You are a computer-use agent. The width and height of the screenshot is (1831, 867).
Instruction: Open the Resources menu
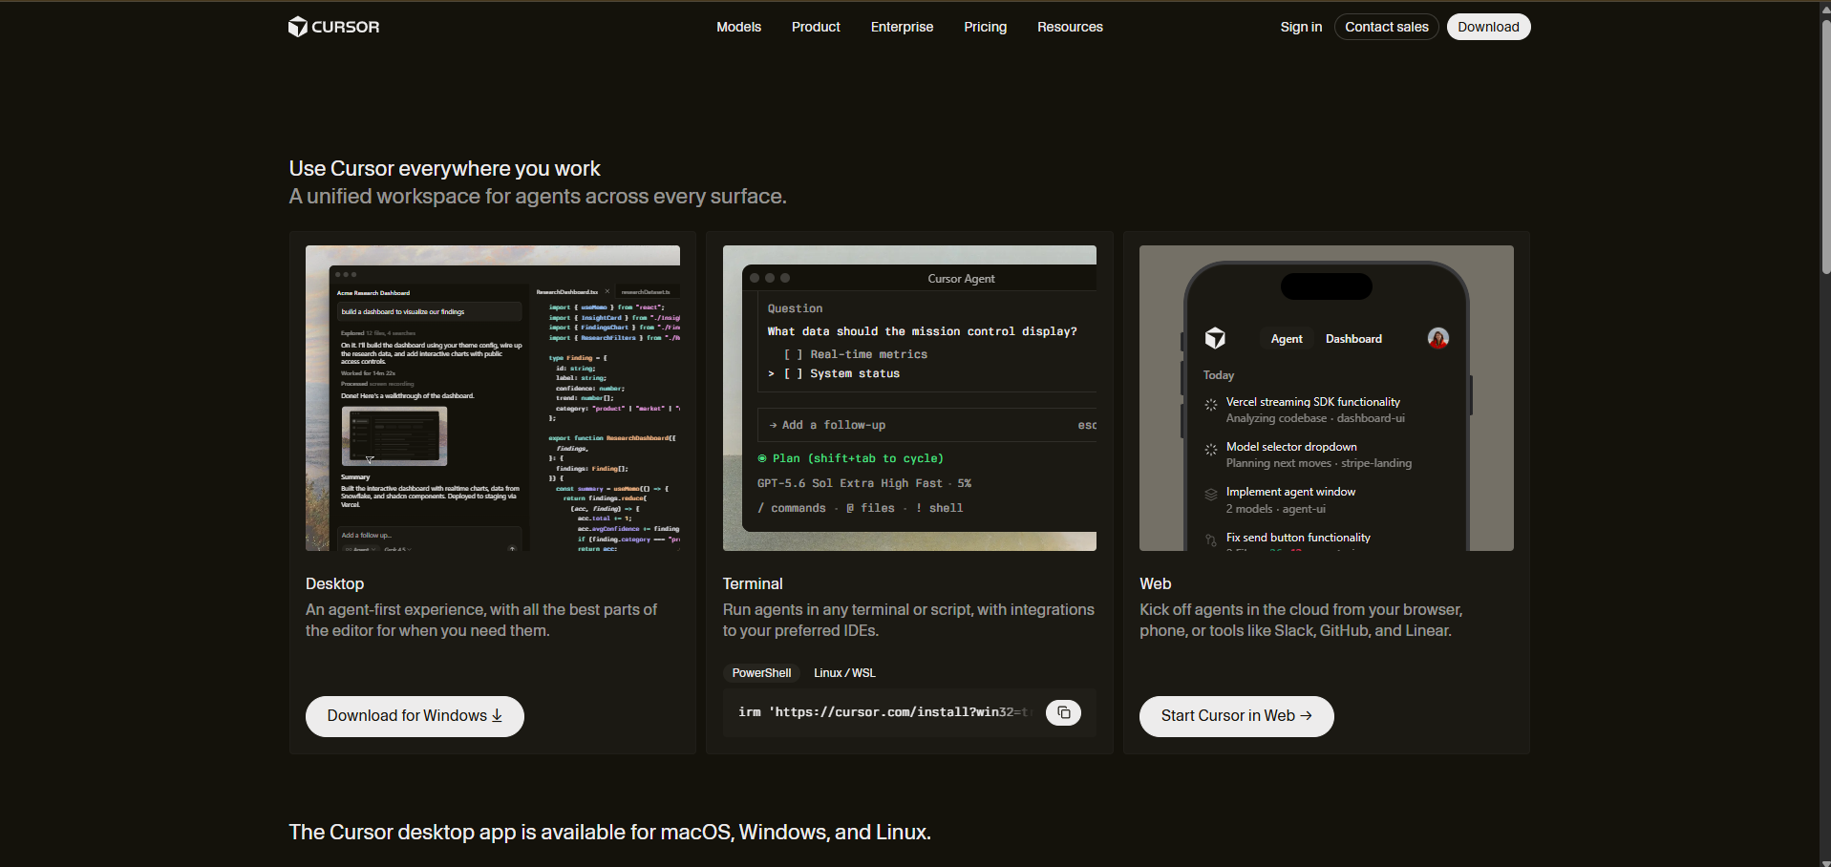click(x=1070, y=27)
